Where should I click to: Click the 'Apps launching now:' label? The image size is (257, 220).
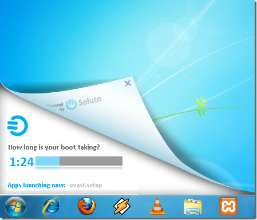click(x=37, y=185)
